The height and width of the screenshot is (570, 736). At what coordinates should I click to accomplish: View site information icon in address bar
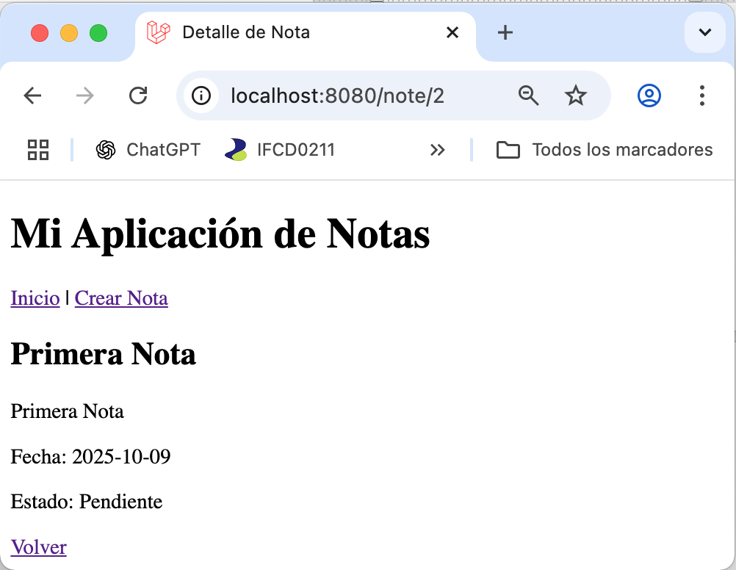coord(201,95)
